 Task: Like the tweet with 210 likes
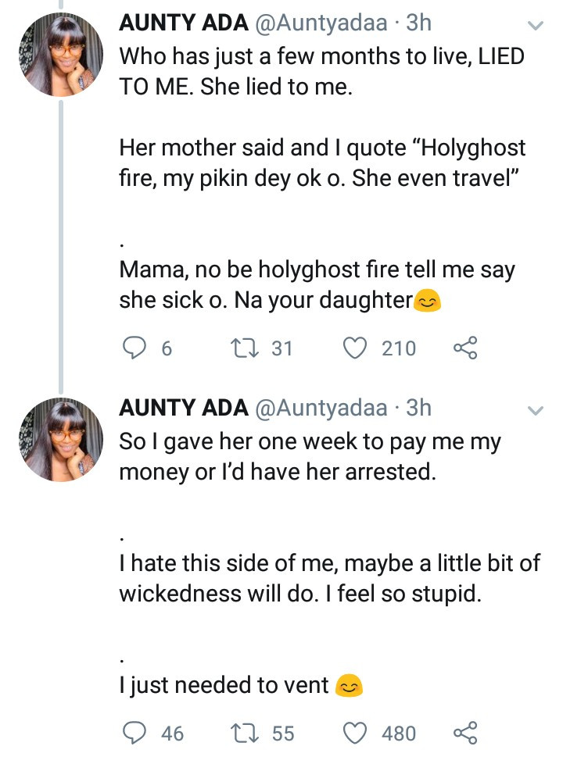pos(356,348)
